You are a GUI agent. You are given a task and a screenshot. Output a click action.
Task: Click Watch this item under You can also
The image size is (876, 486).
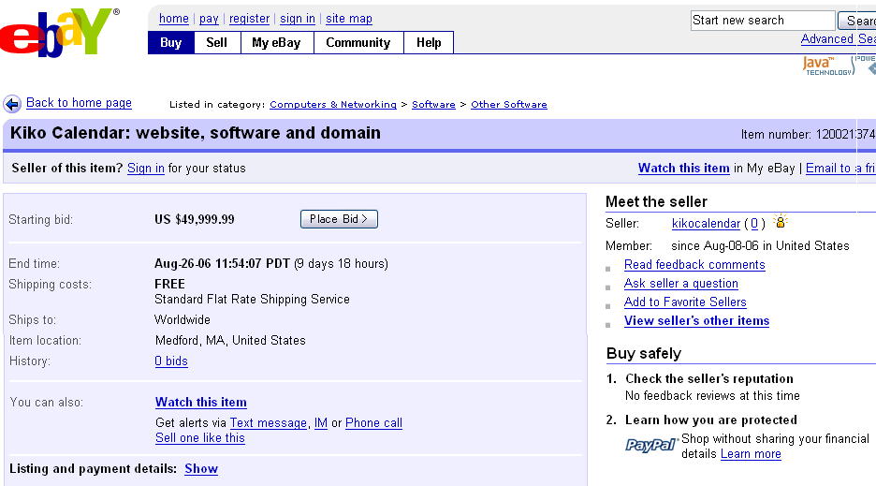[201, 402]
